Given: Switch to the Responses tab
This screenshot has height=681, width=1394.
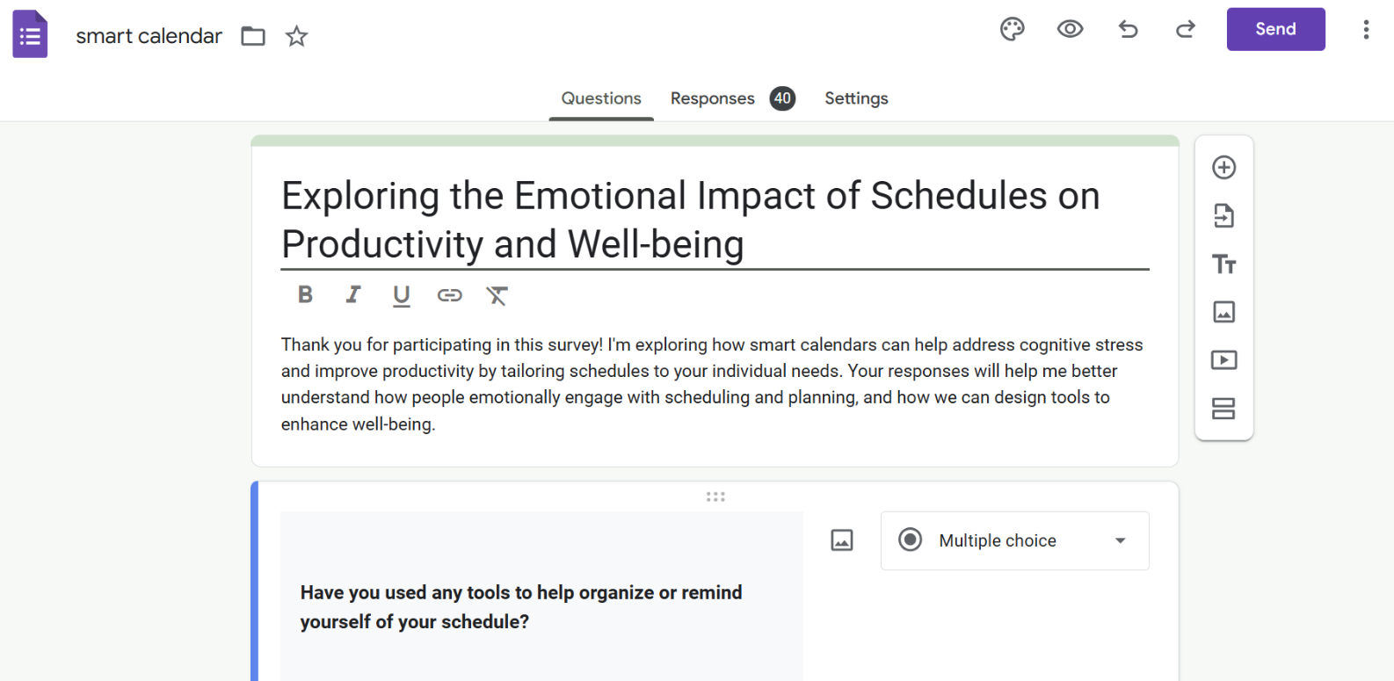Looking at the screenshot, I should point(732,98).
